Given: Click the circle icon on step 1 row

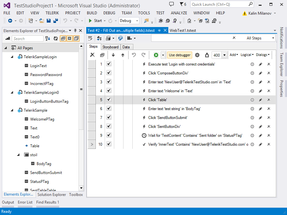Looking at the screenshot, I should (252, 64).
